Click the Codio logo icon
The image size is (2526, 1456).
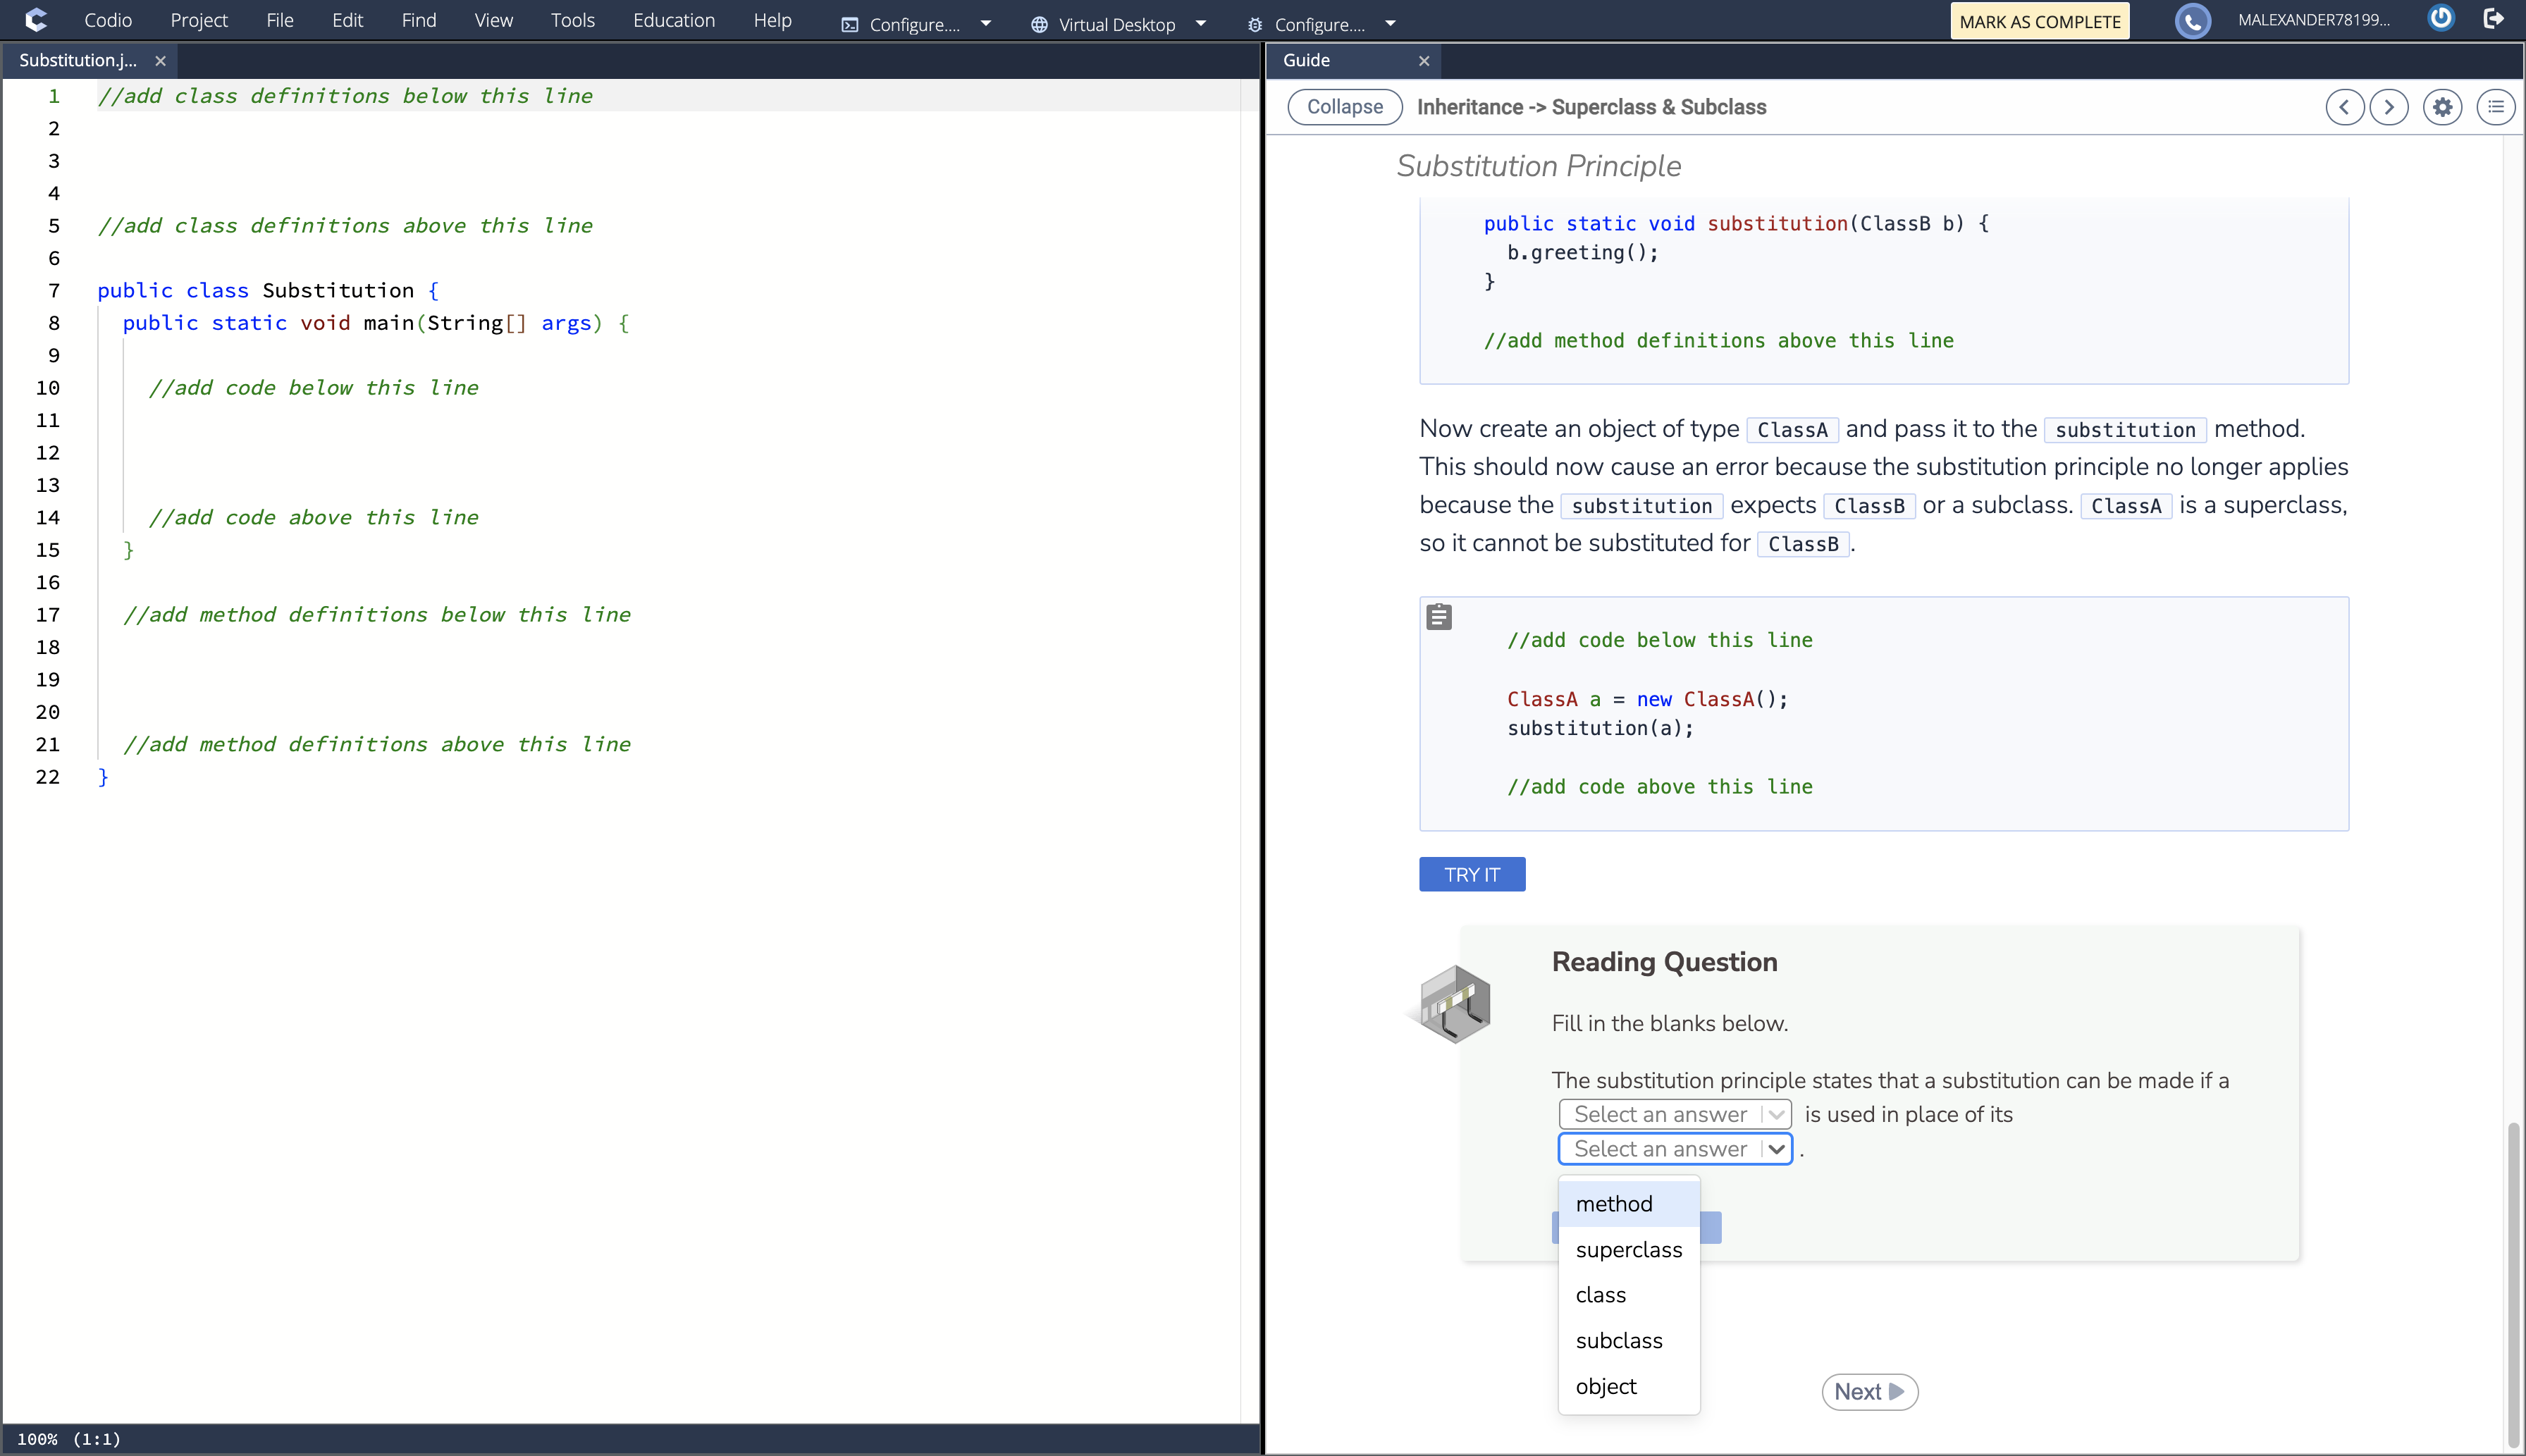(37, 20)
